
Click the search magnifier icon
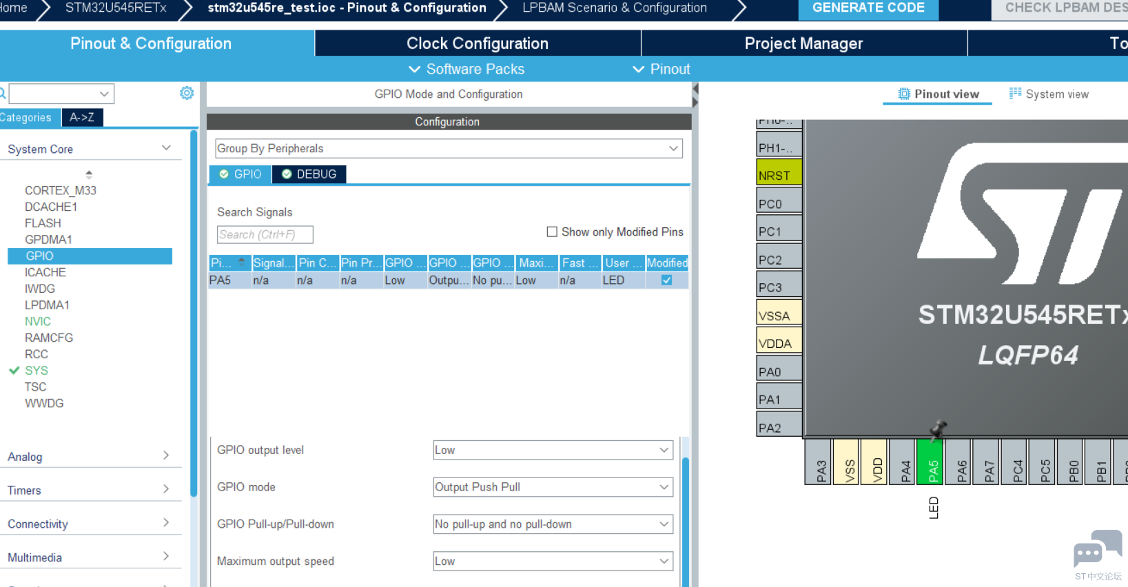pos(3,93)
